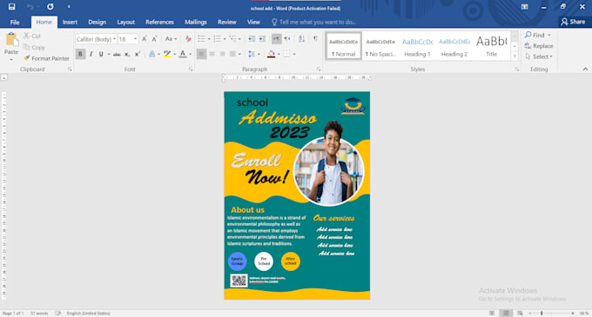Switch to the Insert tab
The image size is (592, 317).
(70, 23)
